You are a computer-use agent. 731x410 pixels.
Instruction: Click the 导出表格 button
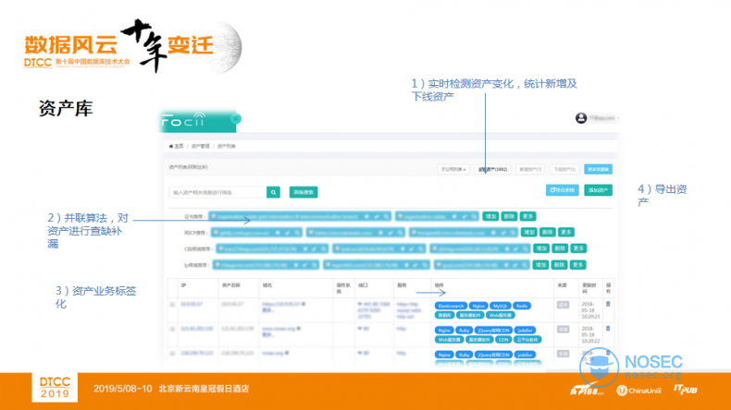tap(563, 190)
